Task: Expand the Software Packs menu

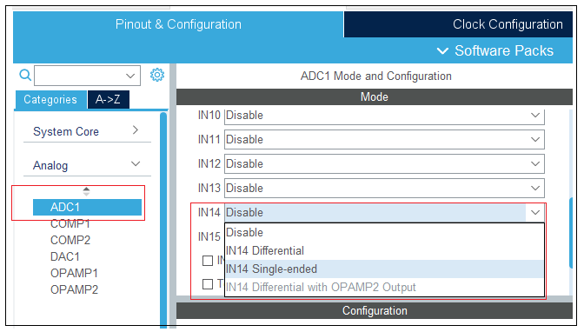Action: tap(495, 50)
